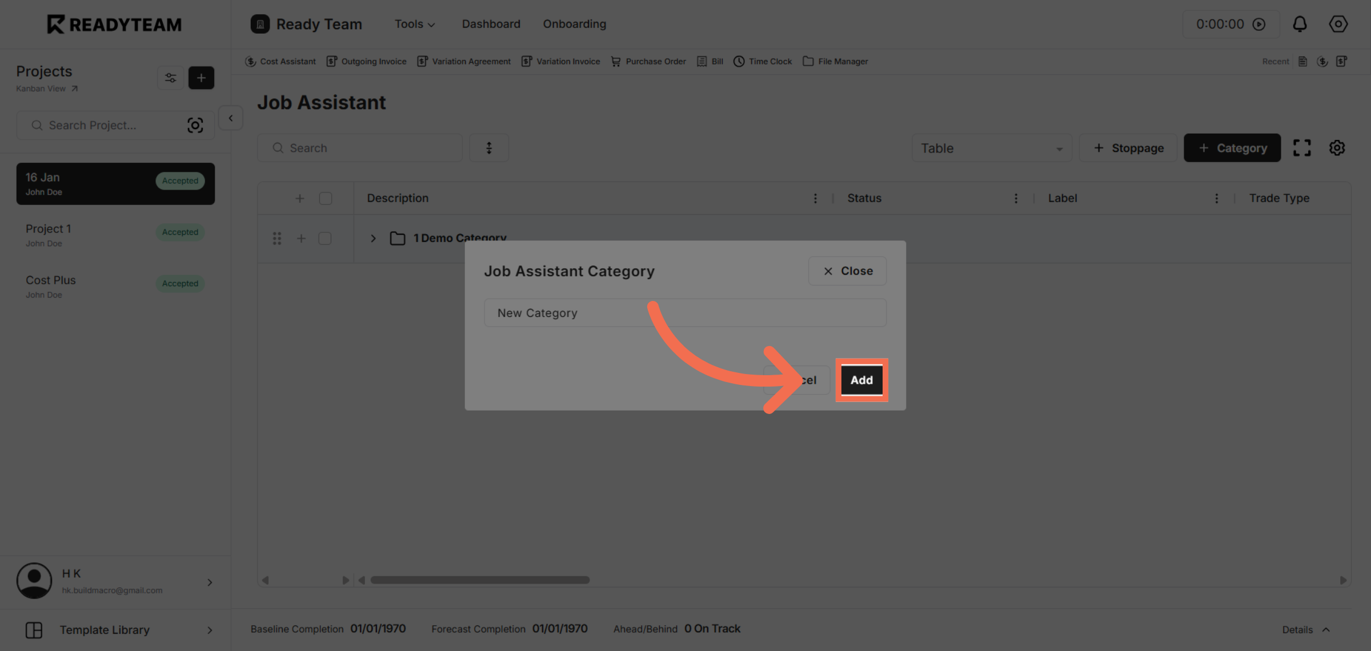Open the Onboarding menu item
This screenshot has height=651, width=1371.
(x=574, y=24)
